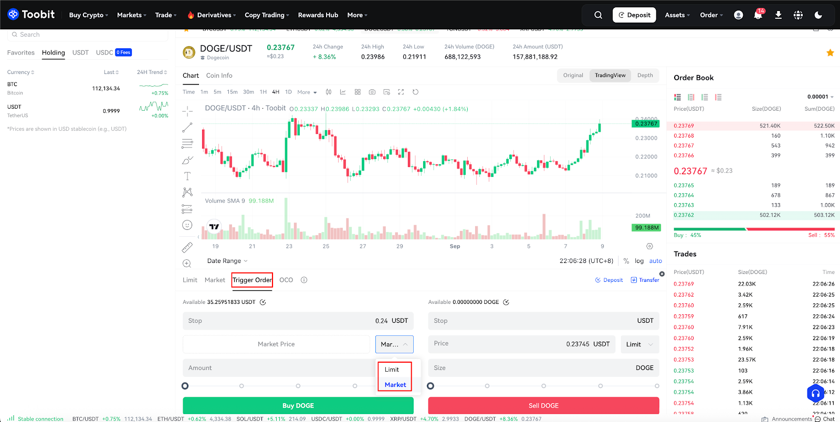This screenshot has height=422, width=840.
Task: Open the Coin Info tab
Action: pos(219,76)
